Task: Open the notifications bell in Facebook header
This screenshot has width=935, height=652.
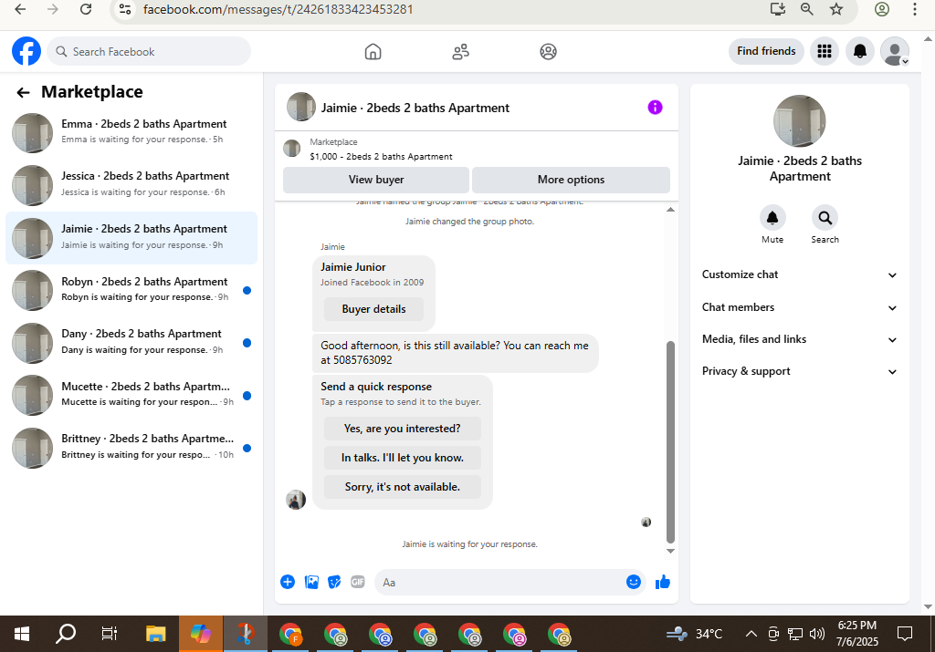Action: [x=859, y=51]
